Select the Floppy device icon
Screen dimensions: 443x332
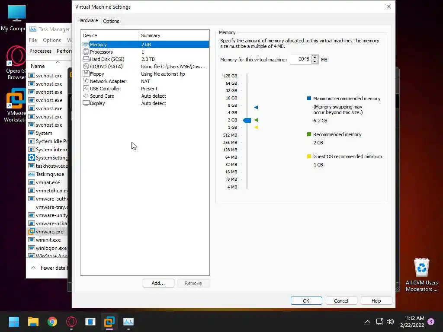86,73
